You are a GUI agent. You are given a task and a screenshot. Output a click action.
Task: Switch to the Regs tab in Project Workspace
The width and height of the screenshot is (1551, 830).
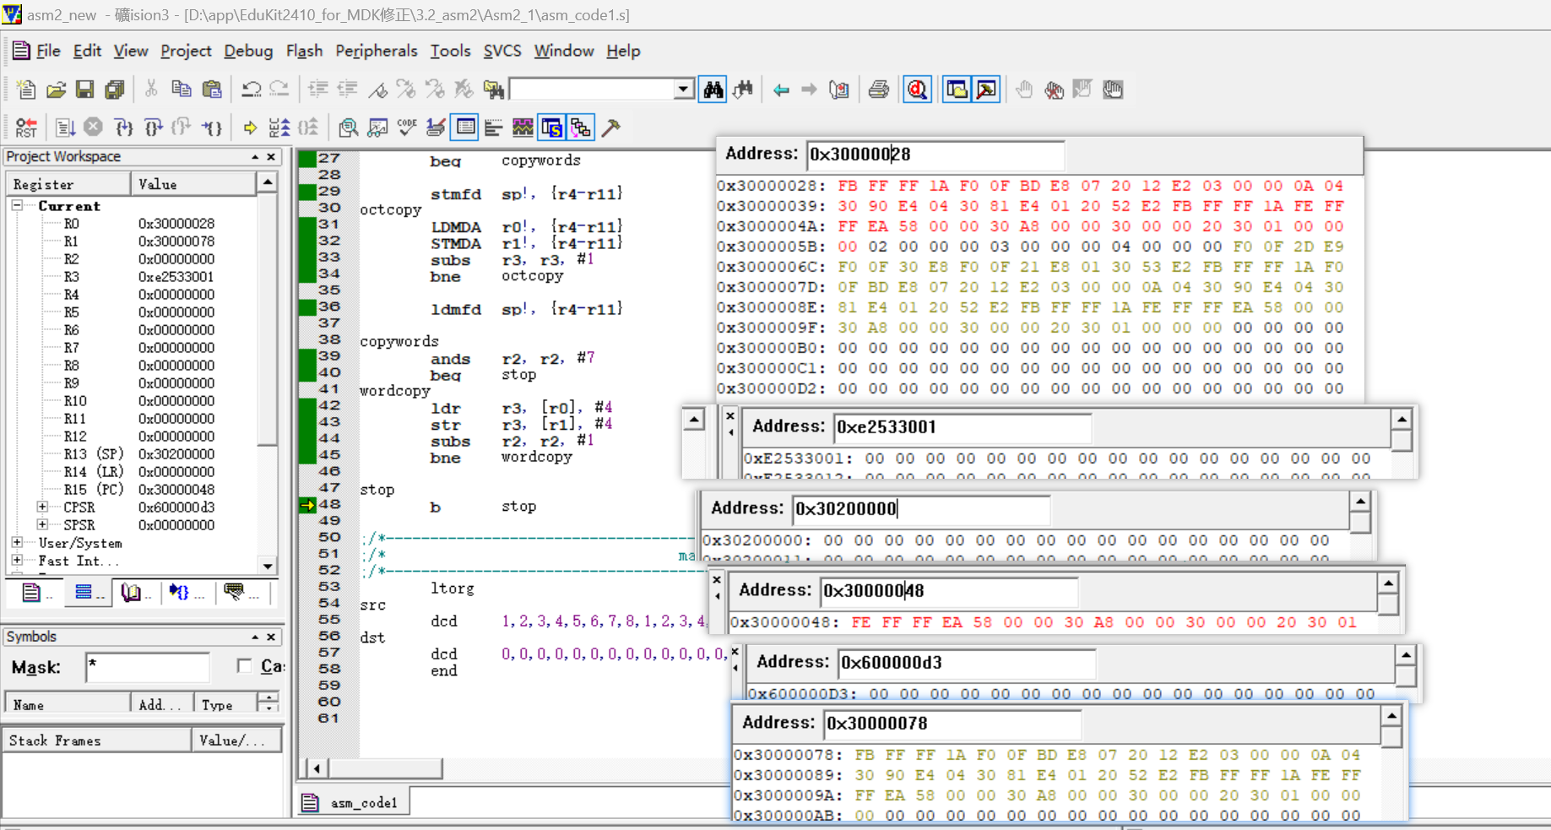(89, 593)
